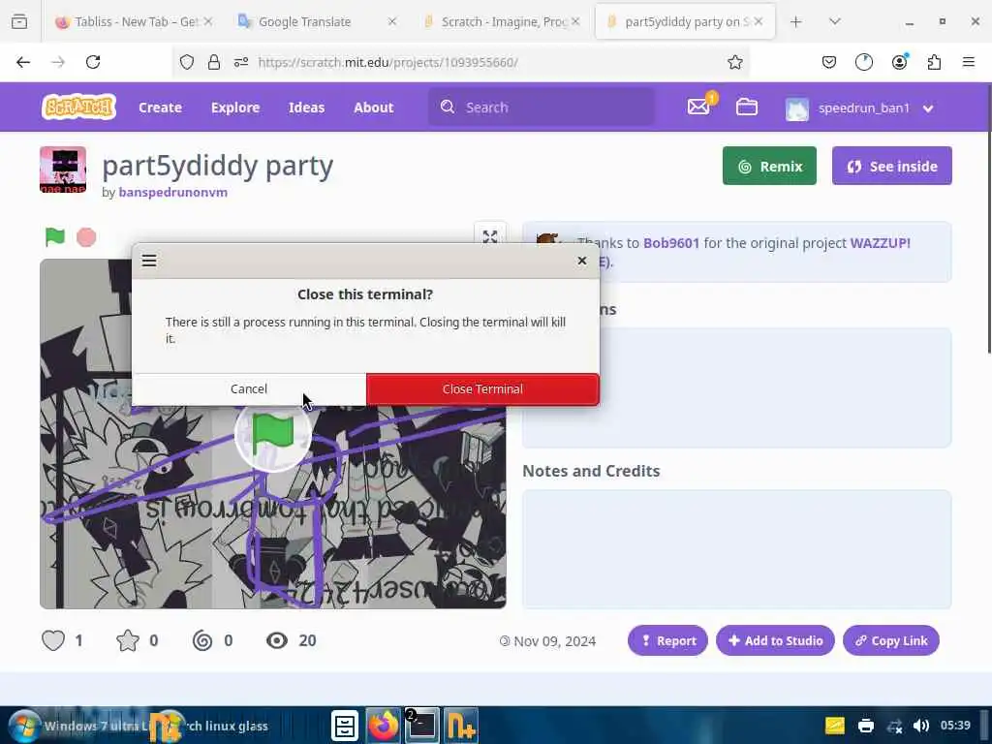
Task: Open author banspedrunonvm profile link
Action: [172, 193]
